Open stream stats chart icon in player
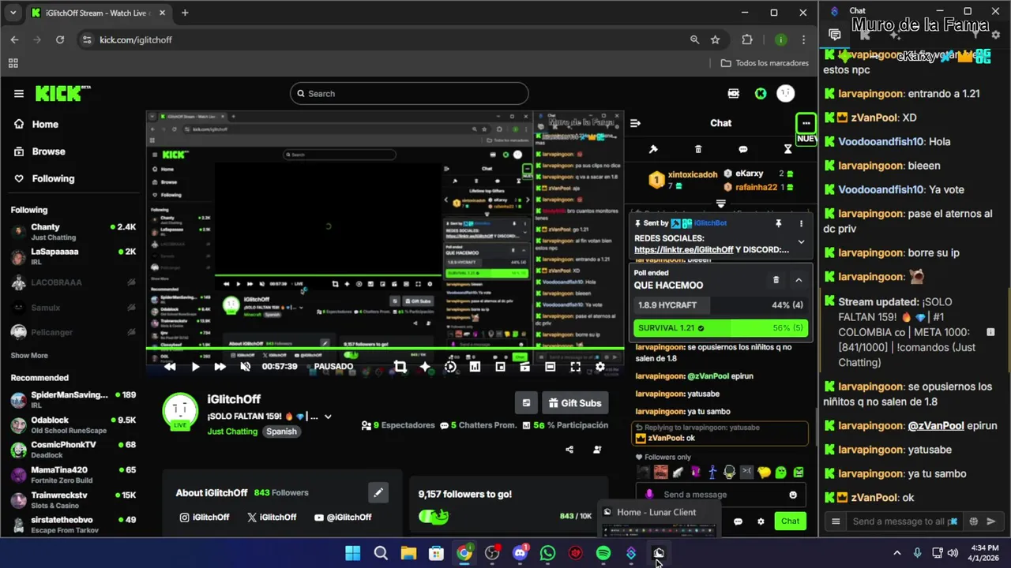This screenshot has width=1011, height=568. (475, 367)
